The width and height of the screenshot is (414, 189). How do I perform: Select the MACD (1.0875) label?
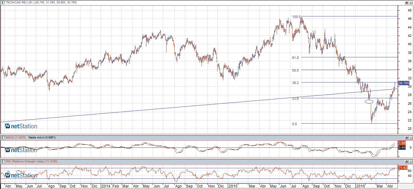coord(16,137)
